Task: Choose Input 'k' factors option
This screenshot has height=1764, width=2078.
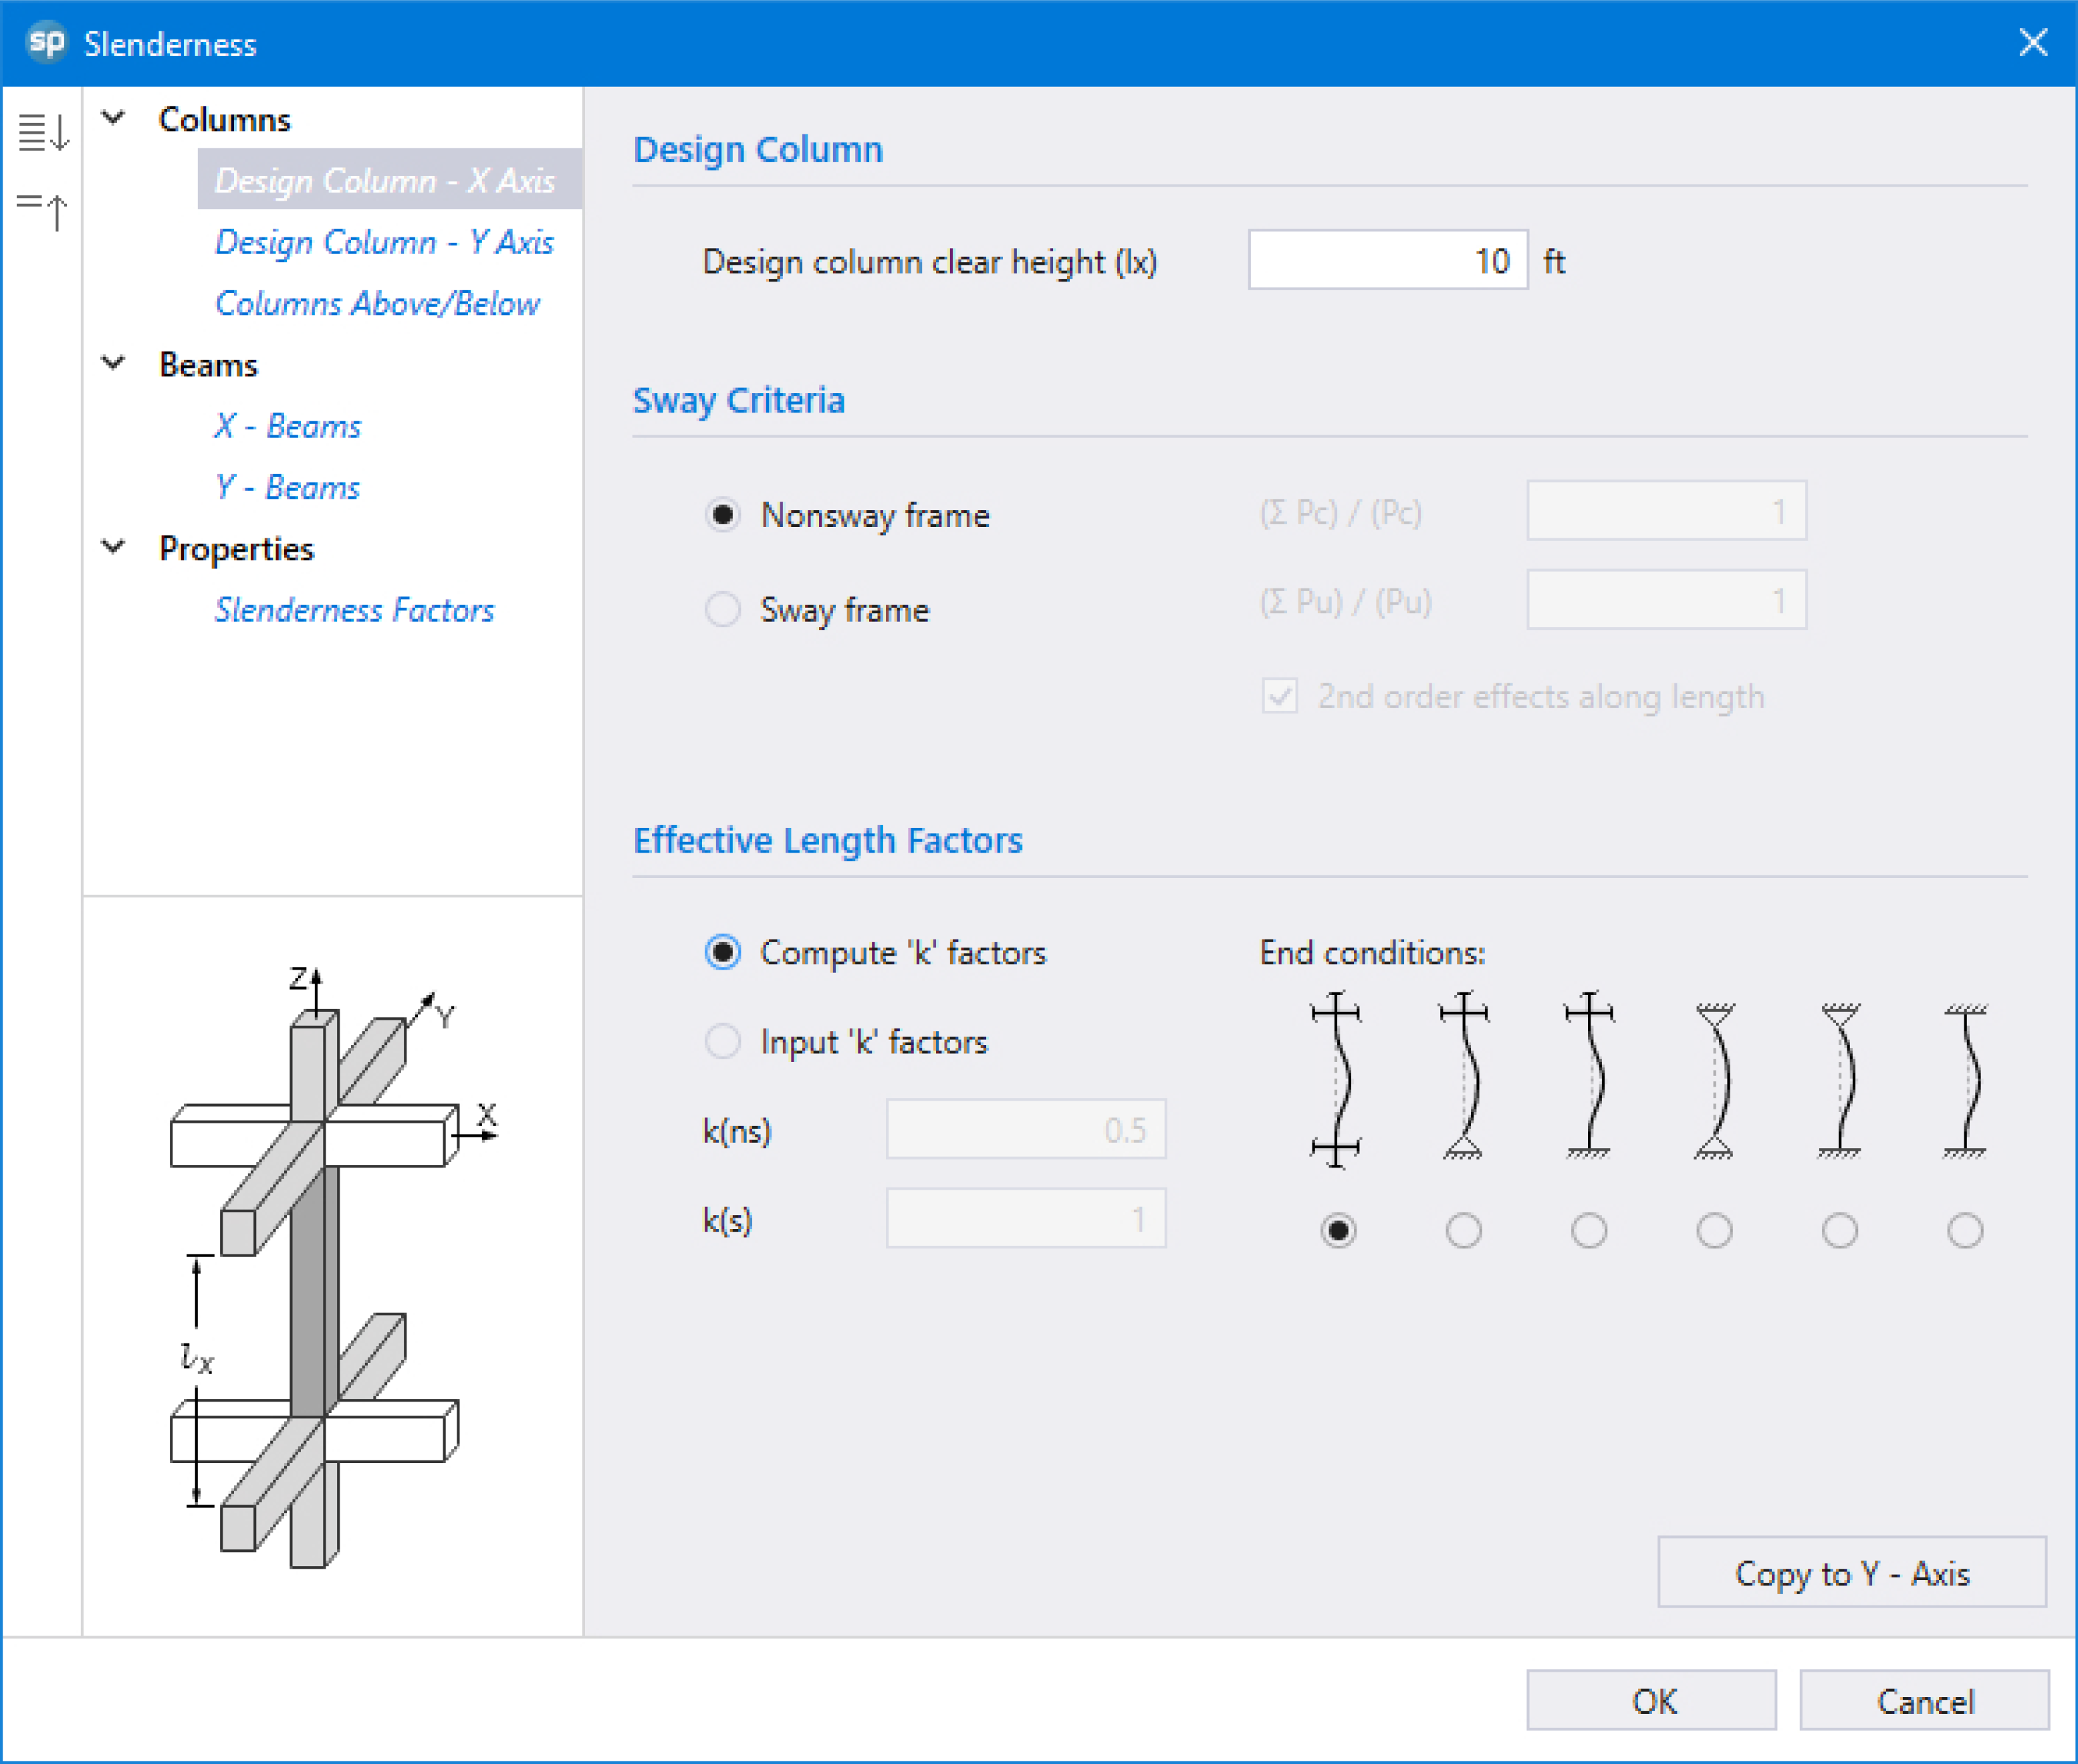Action: pos(723,1042)
